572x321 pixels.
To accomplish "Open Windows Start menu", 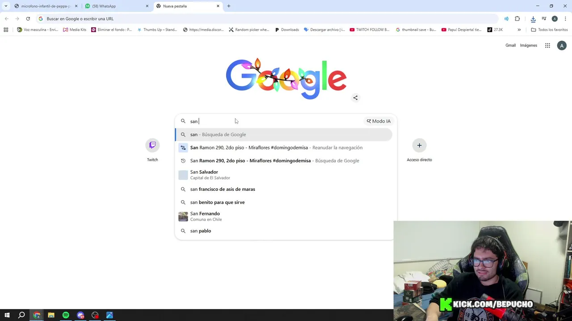I will click(x=7, y=315).
